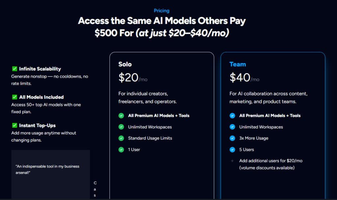Click the green check beside Infinite Scalability
Screen dimensions: 337x200
(x=14, y=68)
